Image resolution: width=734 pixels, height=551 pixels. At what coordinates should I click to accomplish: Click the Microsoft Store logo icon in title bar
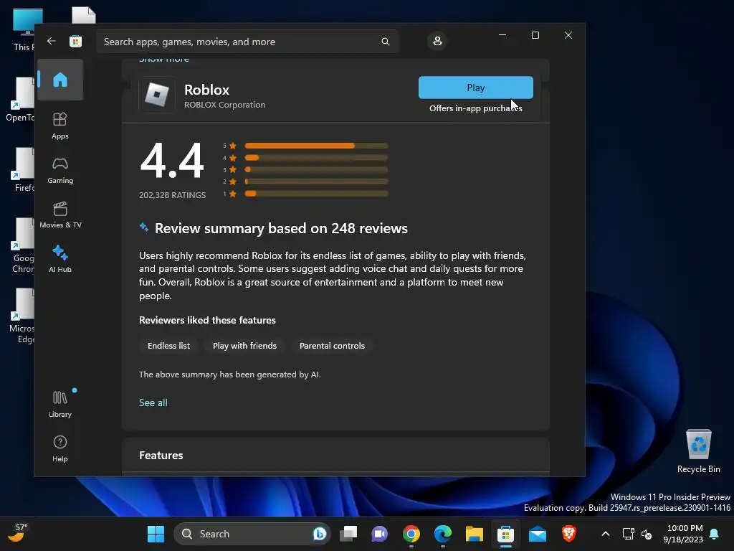coord(75,41)
